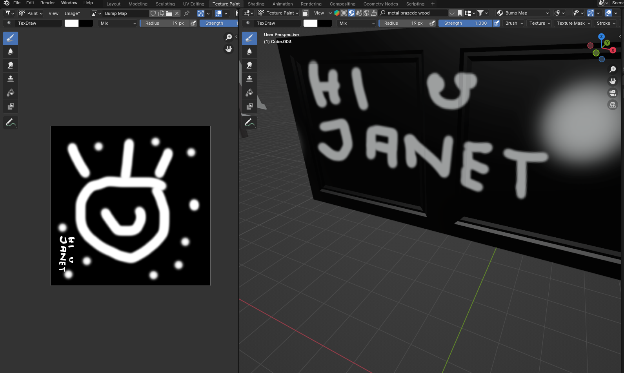Image resolution: width=624 pixels, height=373 pixels.
Task: Click zoom magnifier in image editor
Action: tap(229, 37)
